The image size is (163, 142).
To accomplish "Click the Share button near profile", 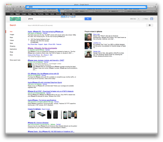I will tap(145, 19).
